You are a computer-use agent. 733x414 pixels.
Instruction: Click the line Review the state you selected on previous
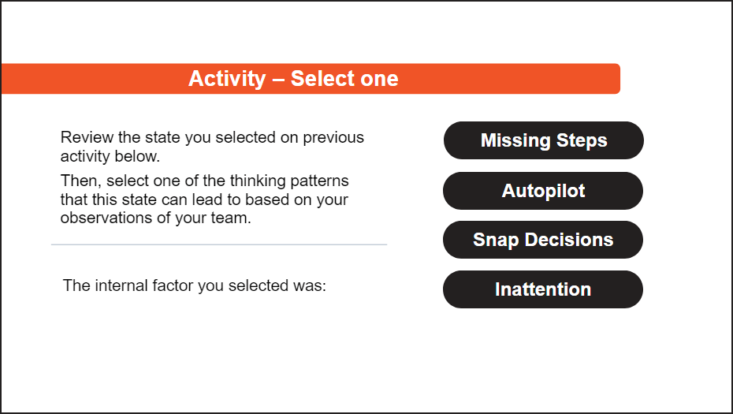pos(212,137)
